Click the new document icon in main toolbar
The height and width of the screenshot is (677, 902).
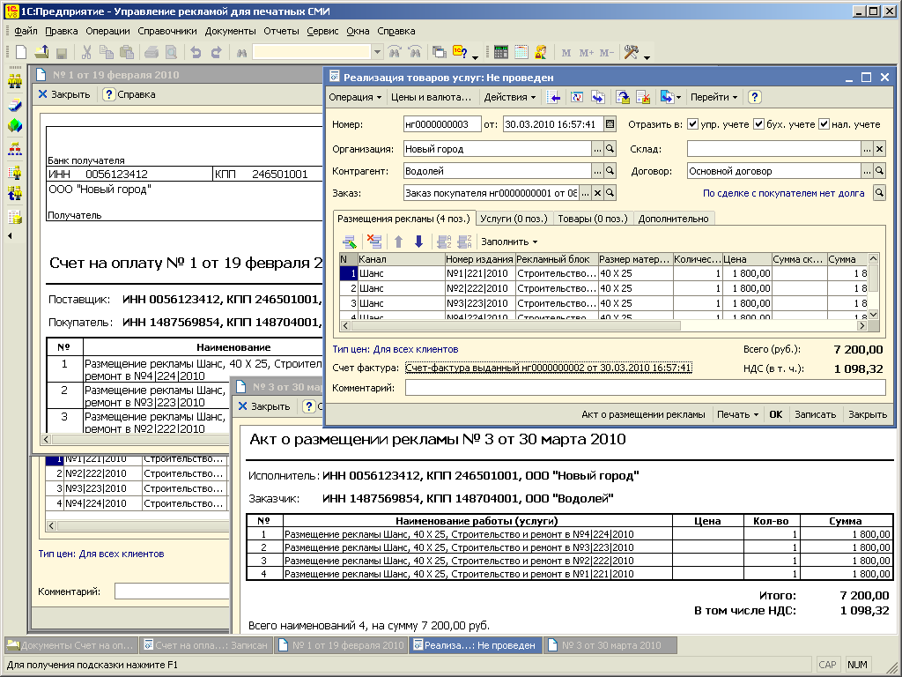point(21,52)
